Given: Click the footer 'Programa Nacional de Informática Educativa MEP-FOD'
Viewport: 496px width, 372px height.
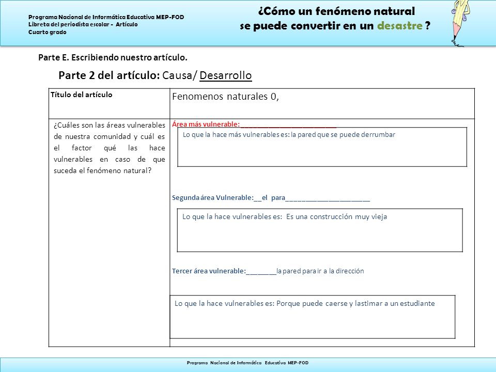Looking at the screenshot, I should [x=247, y=363].
